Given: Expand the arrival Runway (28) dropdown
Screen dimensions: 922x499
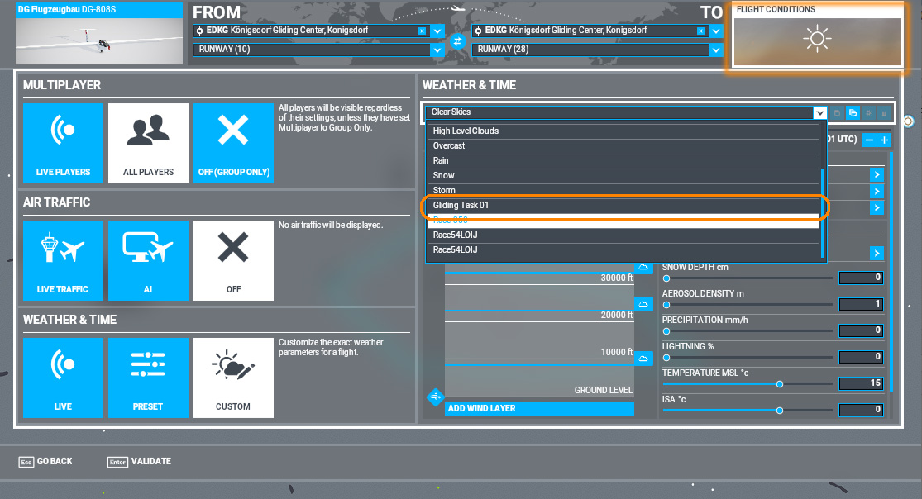Looking at the screenshot, I should 716,50.
